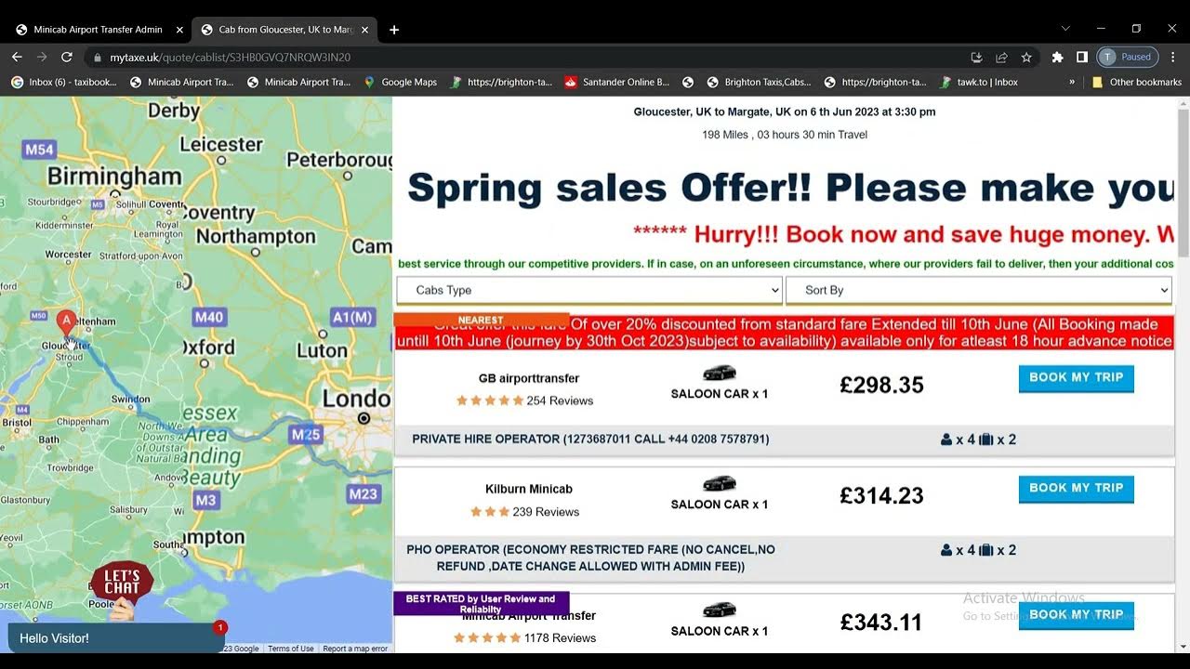Click the BEST RATED by User Review badge
Screen dimensions: 1190x669
[481, 604]
